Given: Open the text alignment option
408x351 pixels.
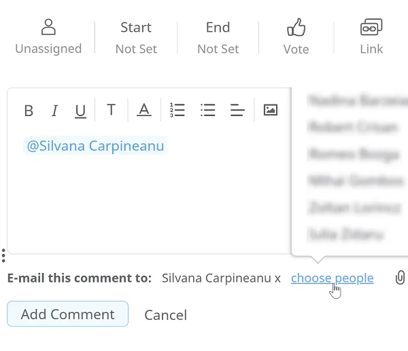Looking at the screenshot, I should coord(237,110).
